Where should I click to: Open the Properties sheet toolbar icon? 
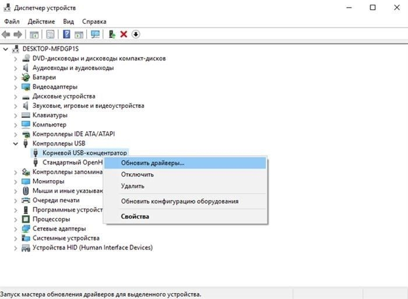coord(50,34)
